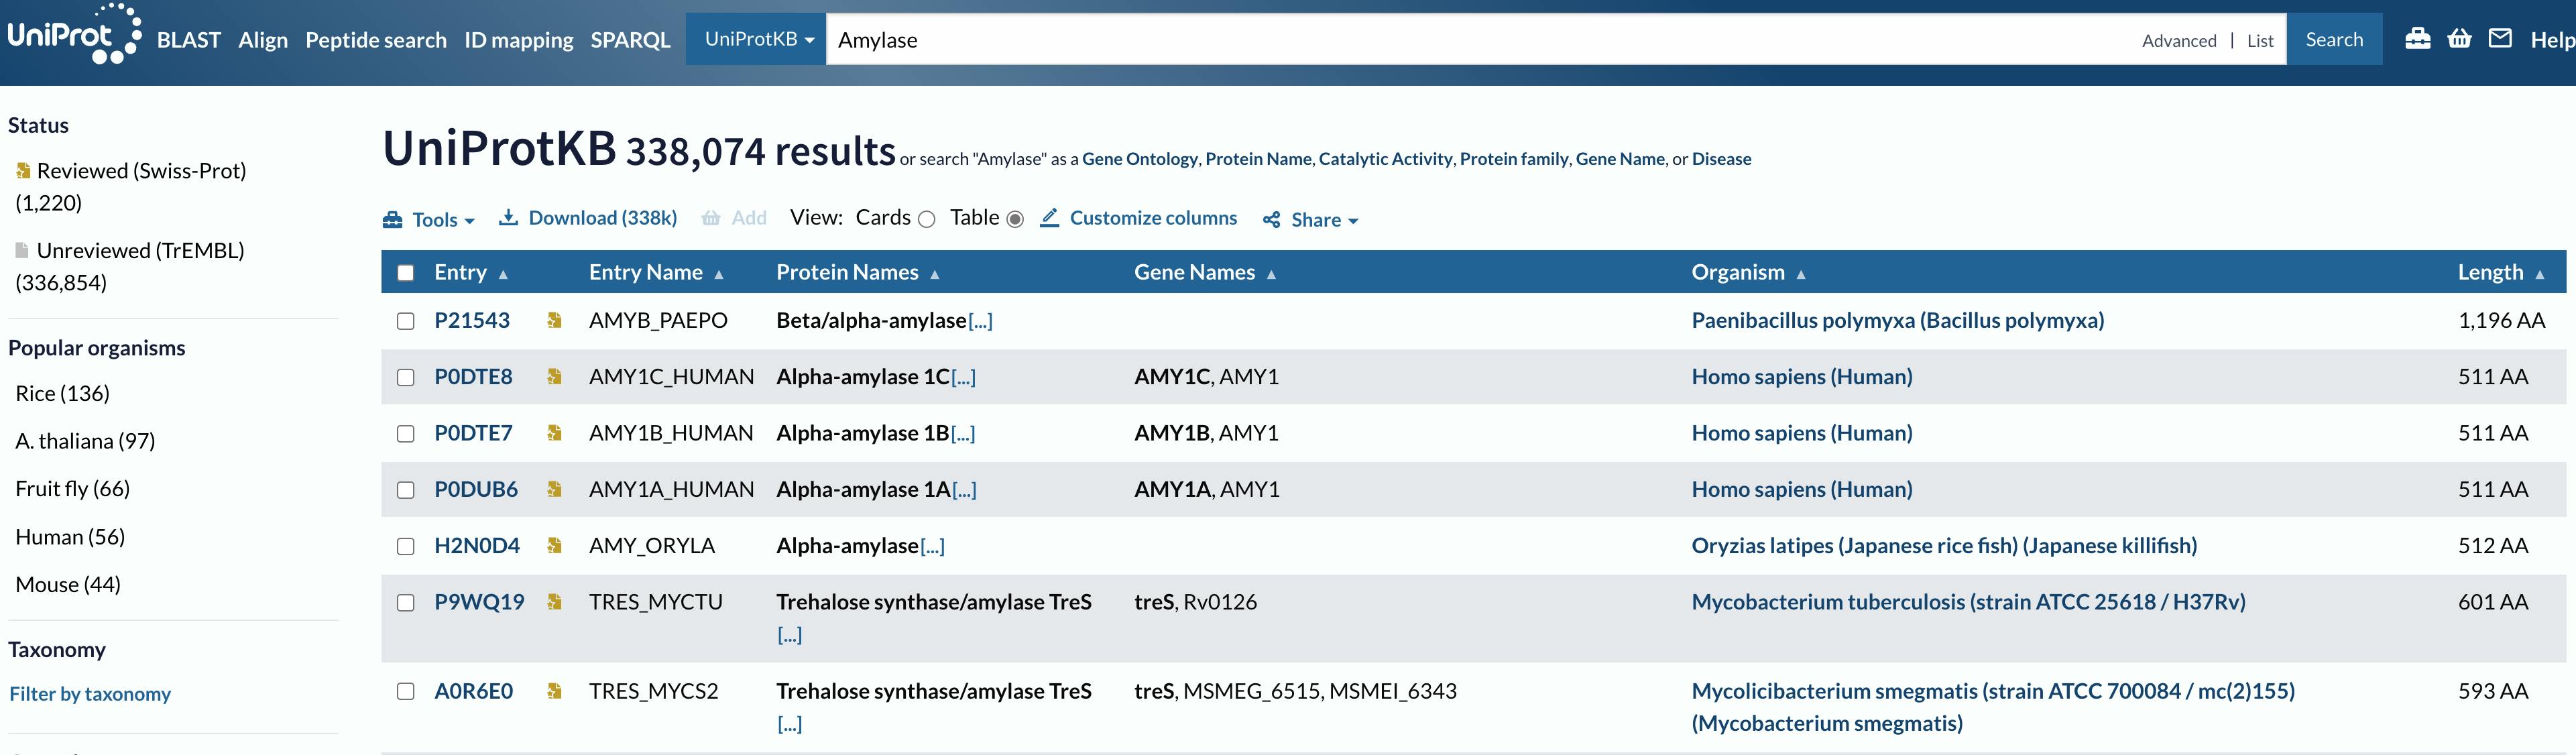Sort by Organism column arrow
The width and height of the screenshot is (2576, 755).
(1800, 274)
